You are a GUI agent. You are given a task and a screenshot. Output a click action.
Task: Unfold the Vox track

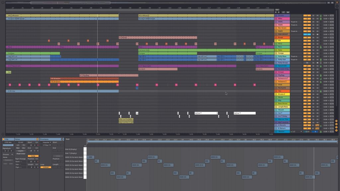pyautogui.click(x=276, y=91)
